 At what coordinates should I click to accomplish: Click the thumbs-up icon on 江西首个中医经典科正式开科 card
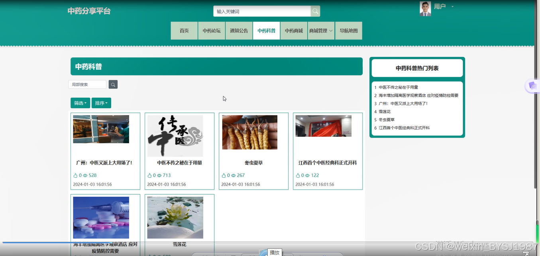pyautogui.click(x=298, y=175)
